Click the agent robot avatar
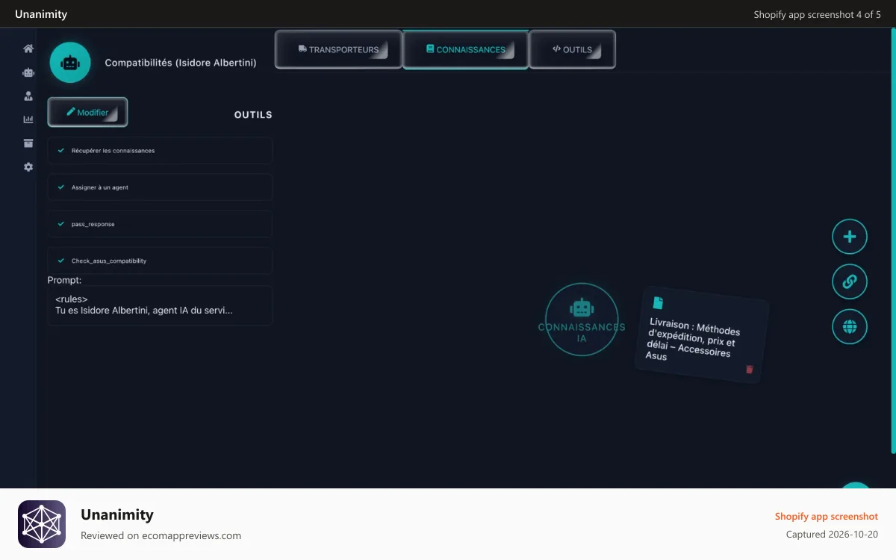The height and width of the screenshot is (560, 896). pyautogui.click(x=70, y=63)
